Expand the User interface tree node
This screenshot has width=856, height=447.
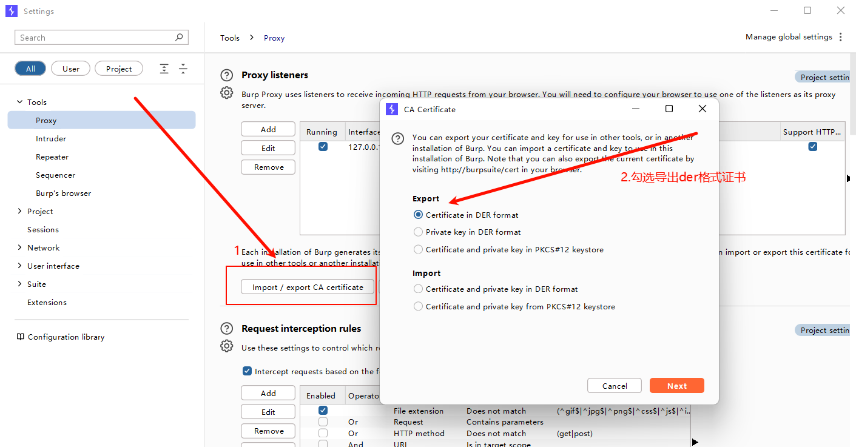[x=19, y=266]
